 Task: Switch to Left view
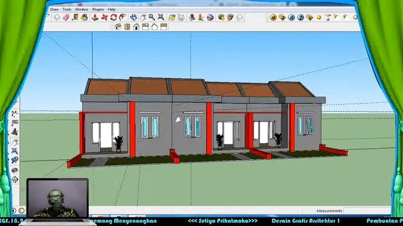pyautogui.click(x=164, y=26)
